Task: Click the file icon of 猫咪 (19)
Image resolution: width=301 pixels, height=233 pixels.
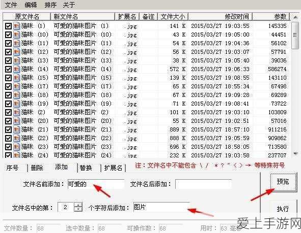Action: pos(17,104)
